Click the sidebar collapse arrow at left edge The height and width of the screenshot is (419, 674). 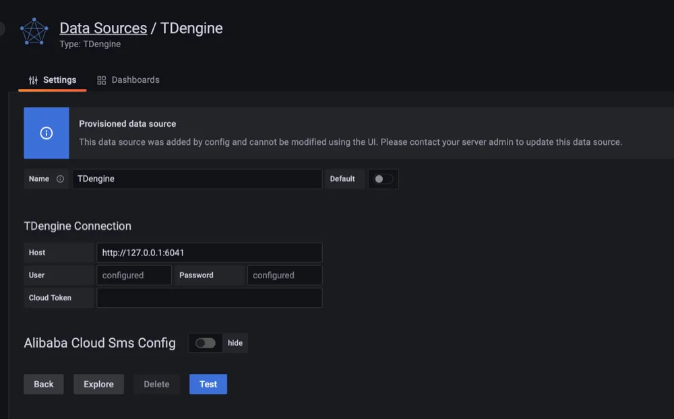[2, 28]
